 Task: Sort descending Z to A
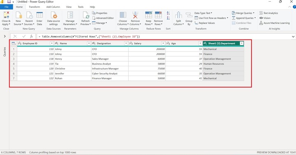tap(168, 18)
